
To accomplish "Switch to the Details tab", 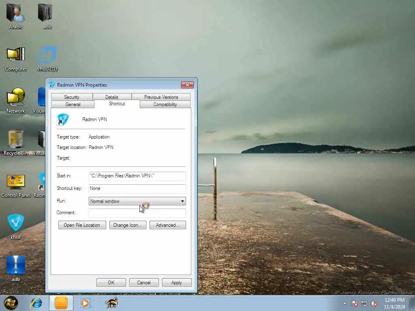I will (112, 97).
